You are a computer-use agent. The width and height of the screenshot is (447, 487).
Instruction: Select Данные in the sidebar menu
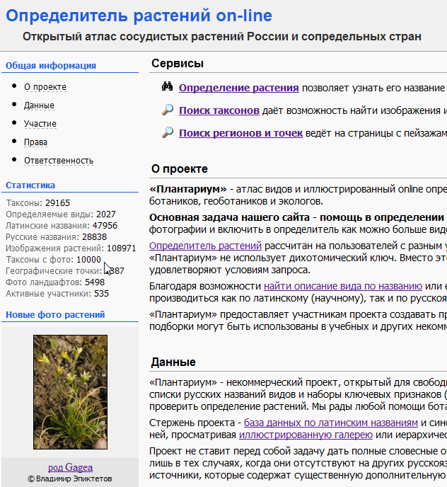pyautogui.click(x=39, y=105)
